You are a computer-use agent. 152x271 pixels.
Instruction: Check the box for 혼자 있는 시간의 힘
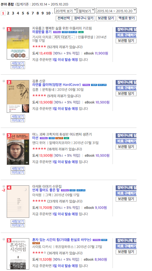pyautogui.click(x=4, y=239)
